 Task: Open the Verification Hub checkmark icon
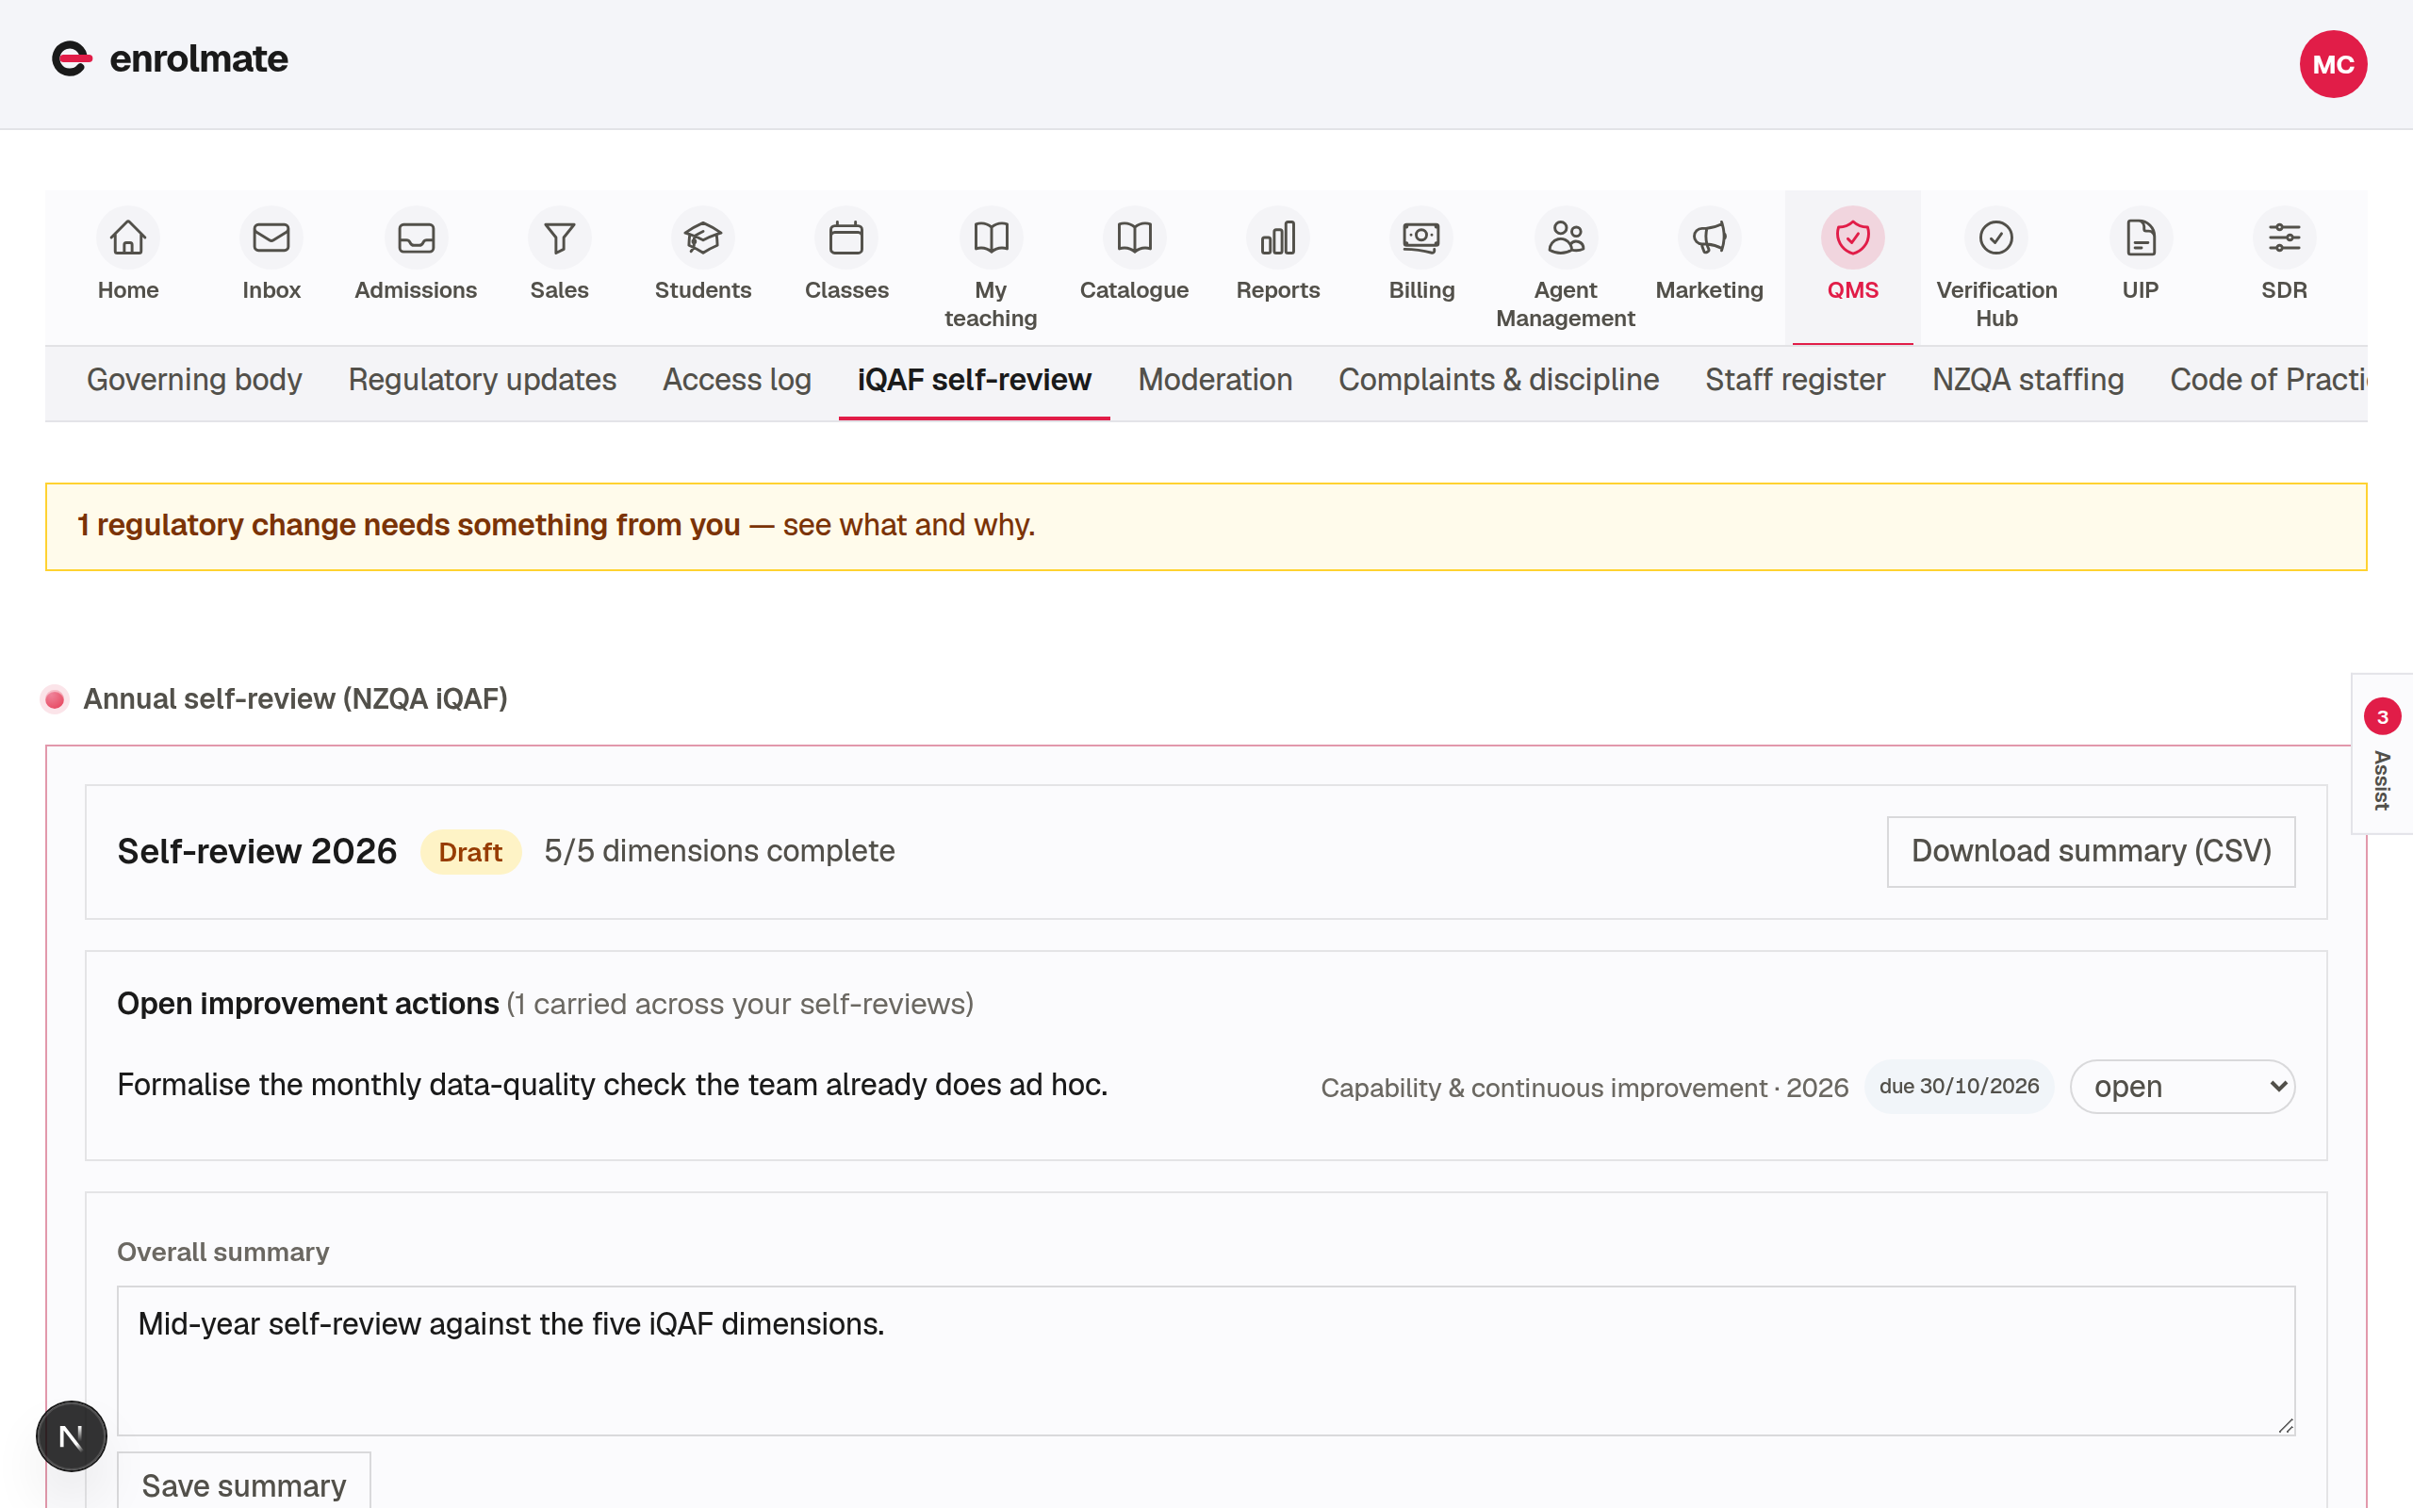pyautogui.click(x=1996, y=238)
